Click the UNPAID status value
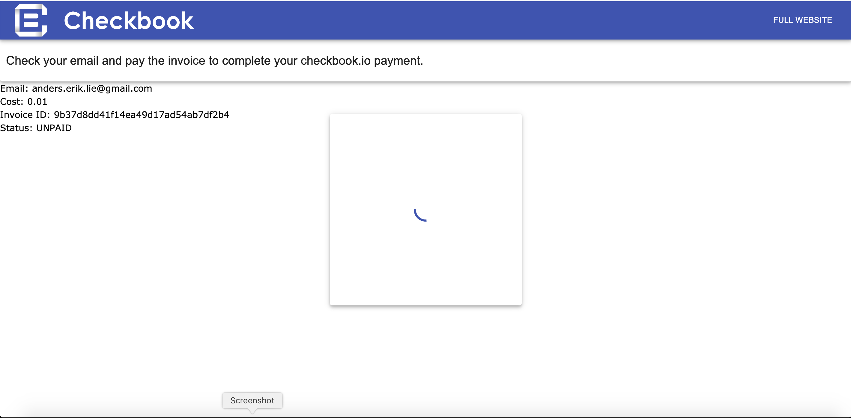 tap(54, 128)
